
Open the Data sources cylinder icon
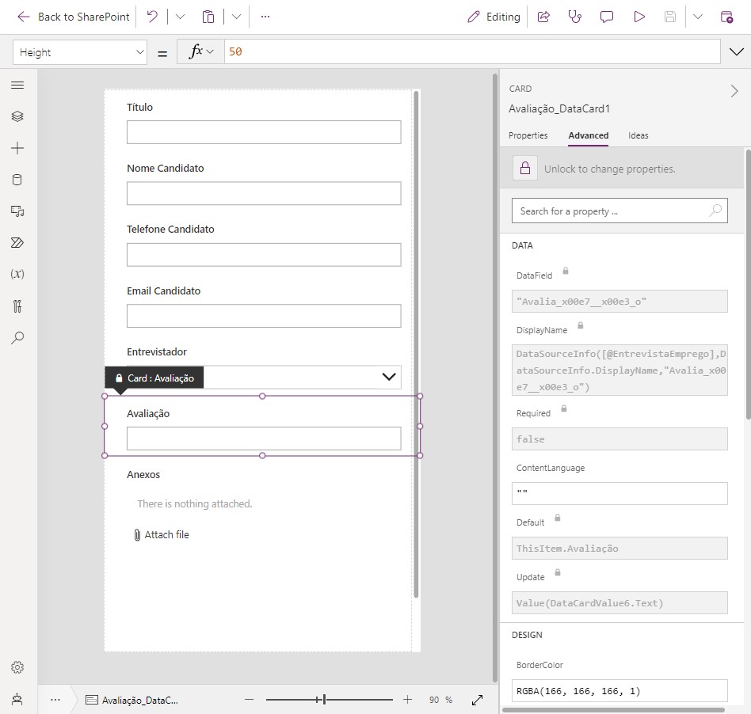tap(17, 180)
